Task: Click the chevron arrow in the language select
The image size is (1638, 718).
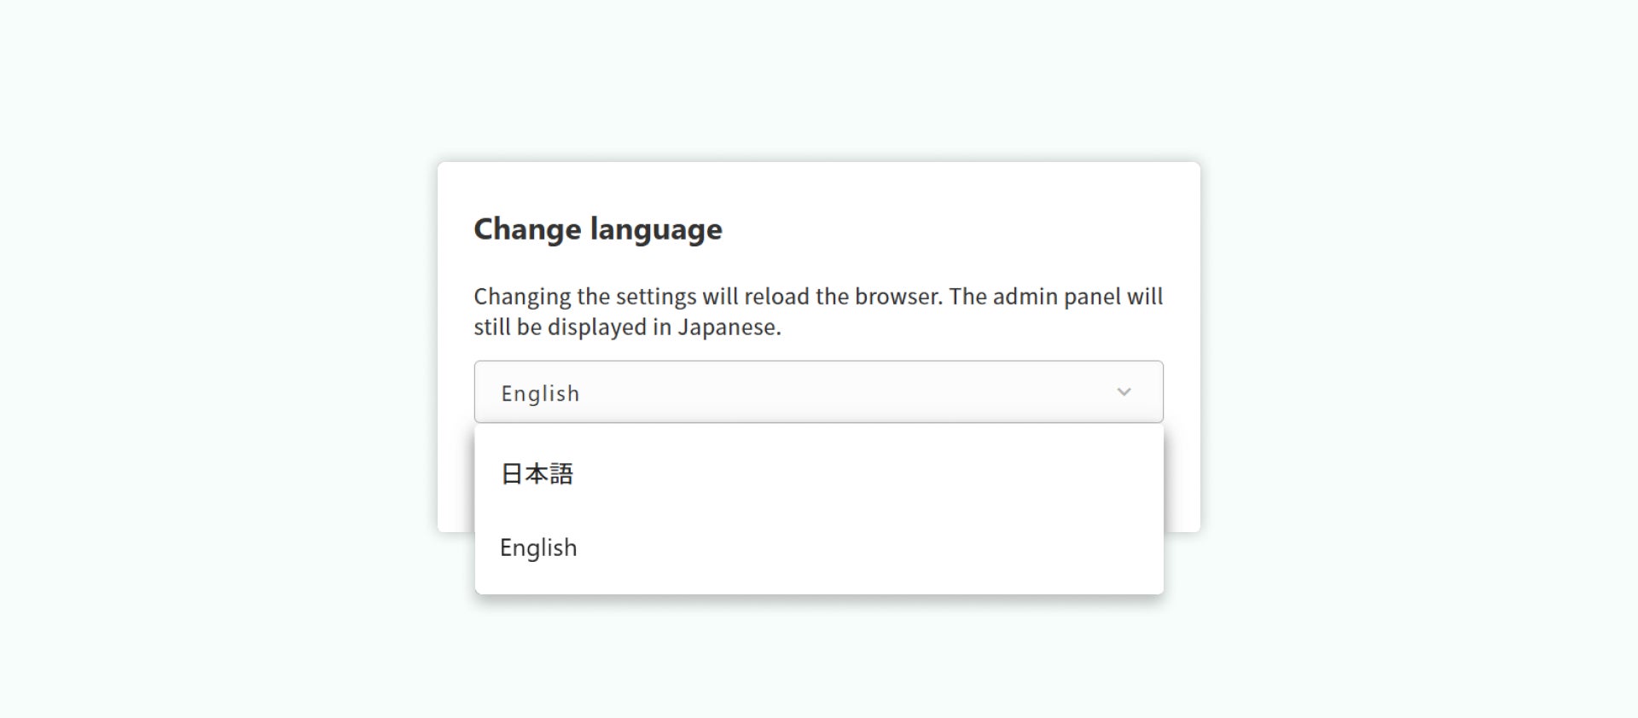Action: [x=1124, y=392]
